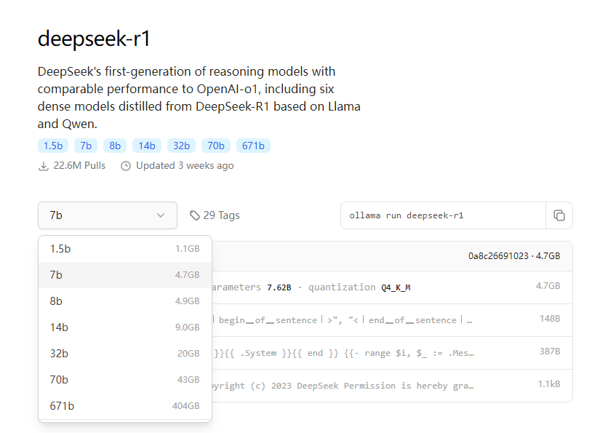Click the download icon beside 22.6M Pulls
This screenshot has width=608, height=433.
44,166
